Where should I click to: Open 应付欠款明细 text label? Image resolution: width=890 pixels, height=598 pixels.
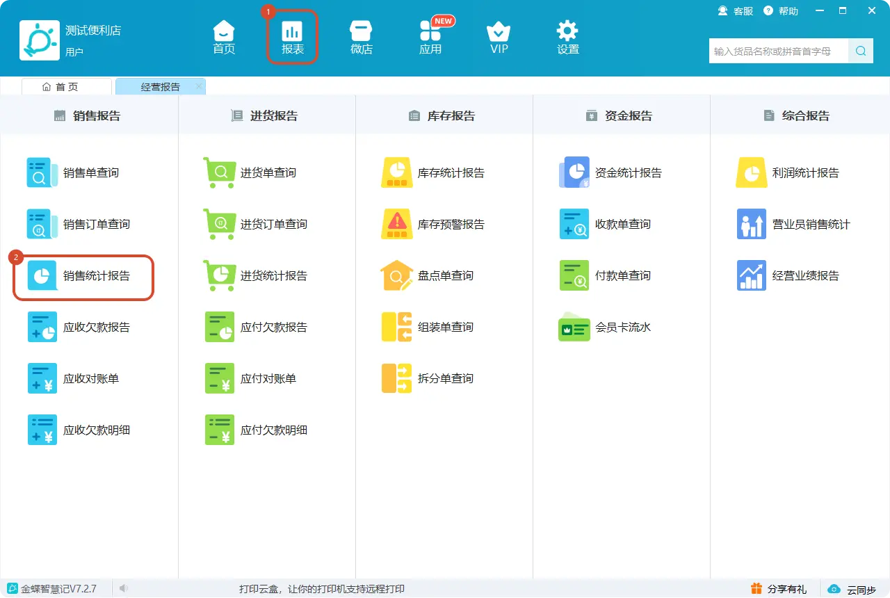click(x=274, y=430)
